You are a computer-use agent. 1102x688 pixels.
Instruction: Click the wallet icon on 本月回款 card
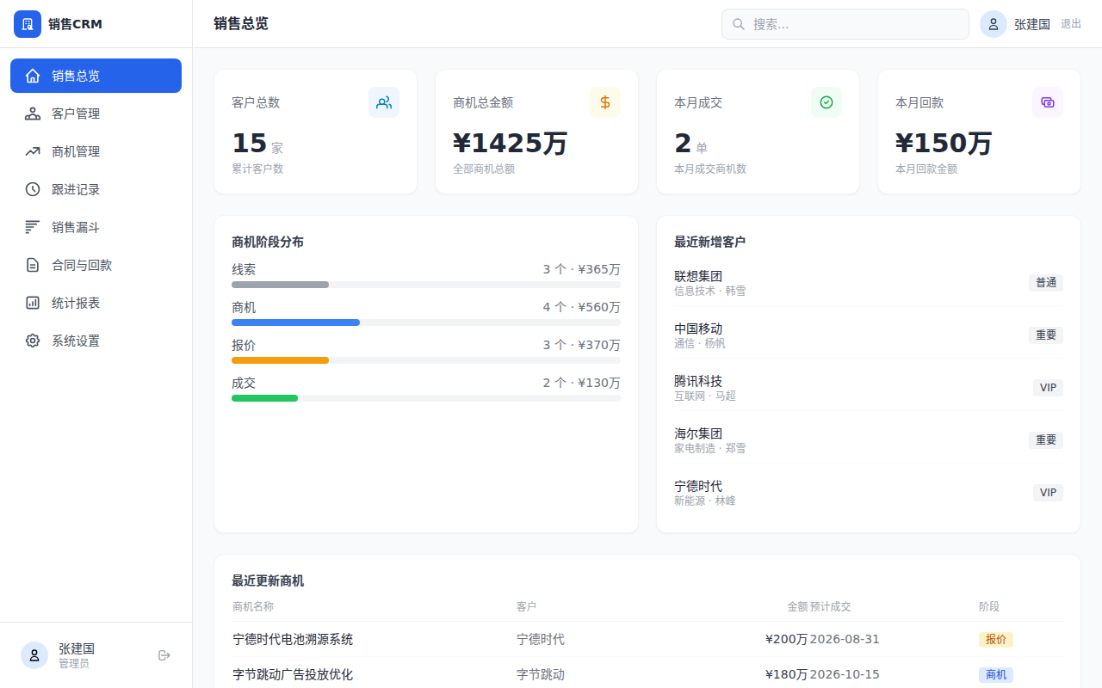tap(1048, 102)
